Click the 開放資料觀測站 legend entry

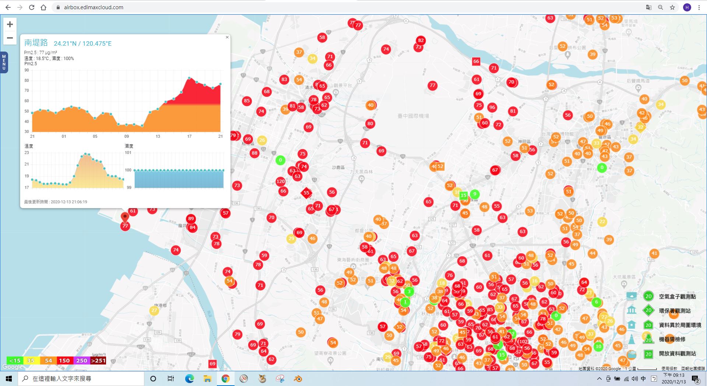pos(677,354)
